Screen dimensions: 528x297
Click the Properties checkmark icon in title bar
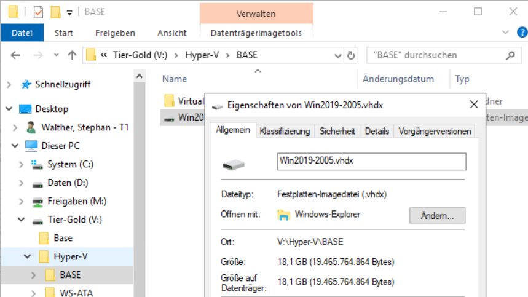click(x=38, y=12)
